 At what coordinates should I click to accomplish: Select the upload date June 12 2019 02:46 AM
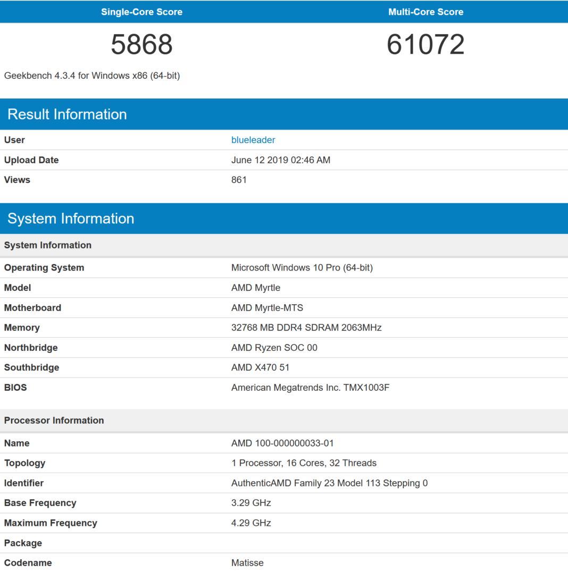pyautogui.click(x=280, y=160)
